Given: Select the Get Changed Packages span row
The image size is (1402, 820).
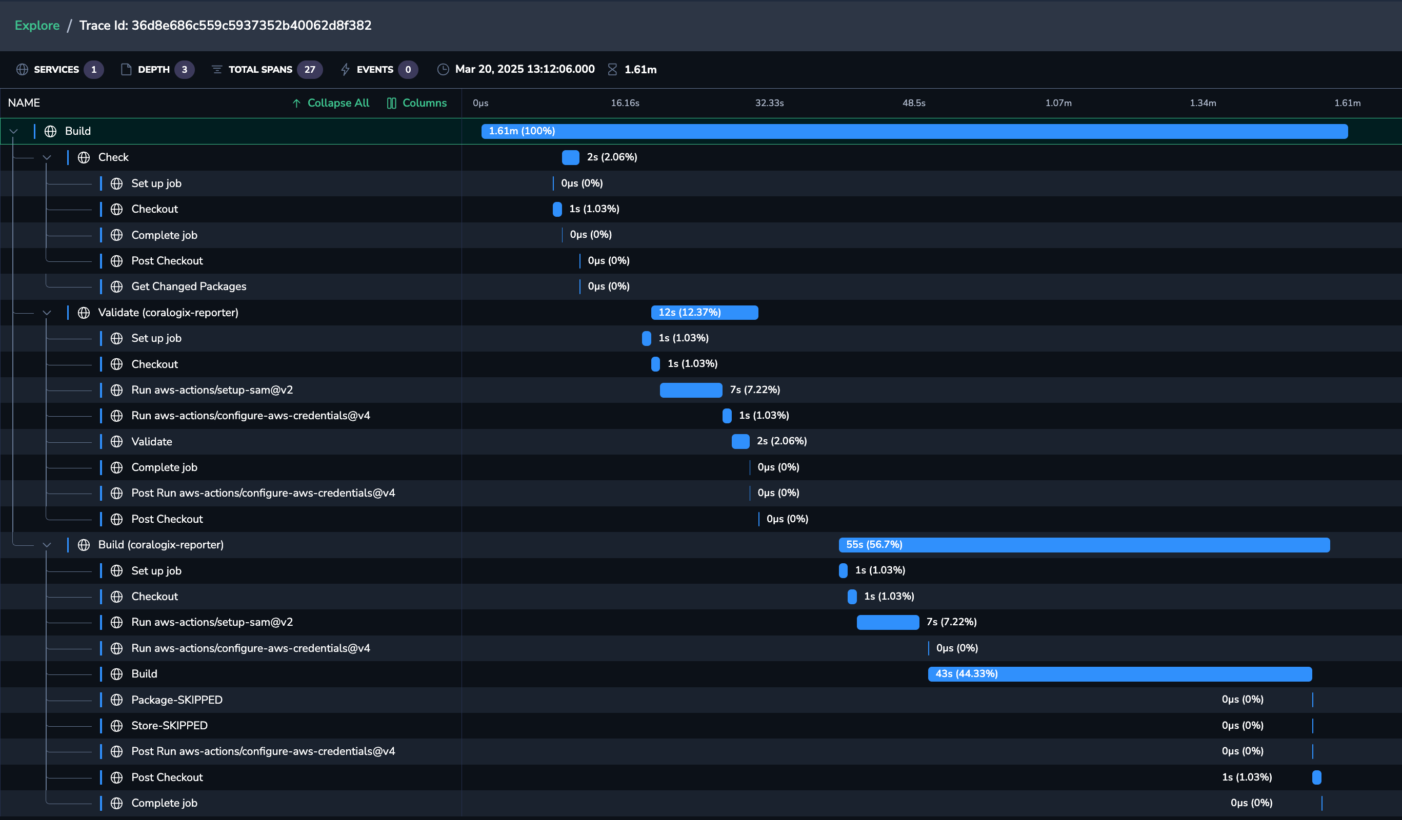Looking at the screenshot, I should (x=189, y=286).
